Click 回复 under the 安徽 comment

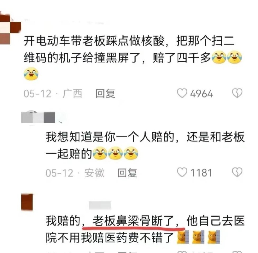(127, 173)
